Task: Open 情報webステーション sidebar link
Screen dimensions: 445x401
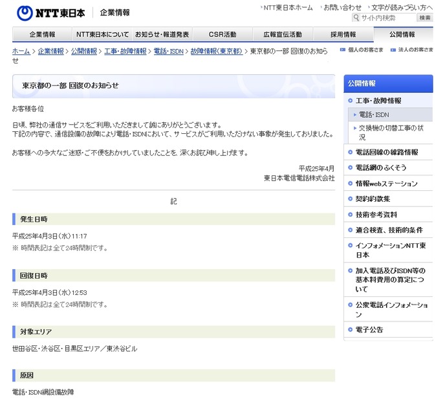Action: pos(387,183)
